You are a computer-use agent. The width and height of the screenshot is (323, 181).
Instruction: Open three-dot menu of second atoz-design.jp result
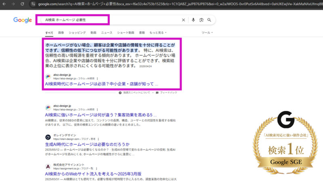[x=97, y=109]
